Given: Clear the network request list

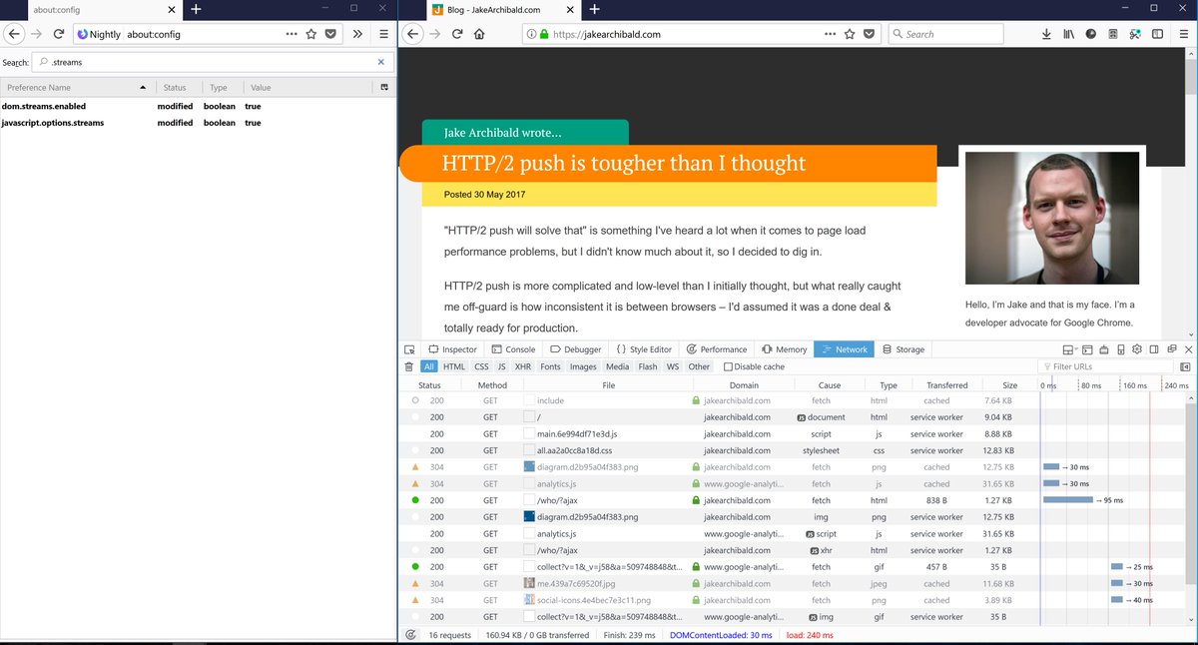Looking at the screenshot, I should coord(408,366).
